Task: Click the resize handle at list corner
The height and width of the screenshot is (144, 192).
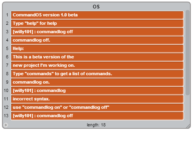Action: click(188, 126)
